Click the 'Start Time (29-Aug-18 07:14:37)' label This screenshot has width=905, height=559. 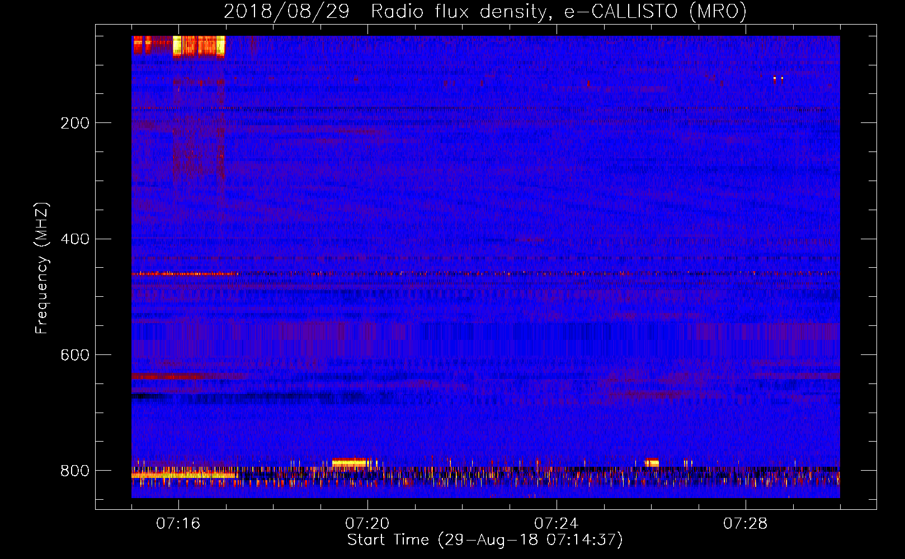484,540
